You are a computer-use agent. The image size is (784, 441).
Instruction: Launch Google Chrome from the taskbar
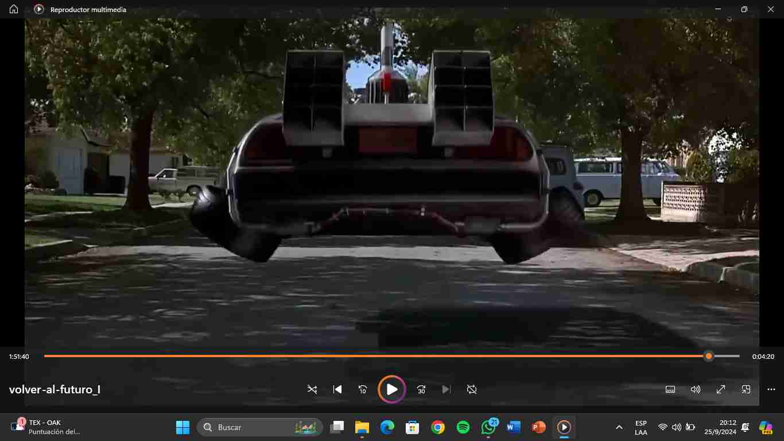[x=438, y=427]
